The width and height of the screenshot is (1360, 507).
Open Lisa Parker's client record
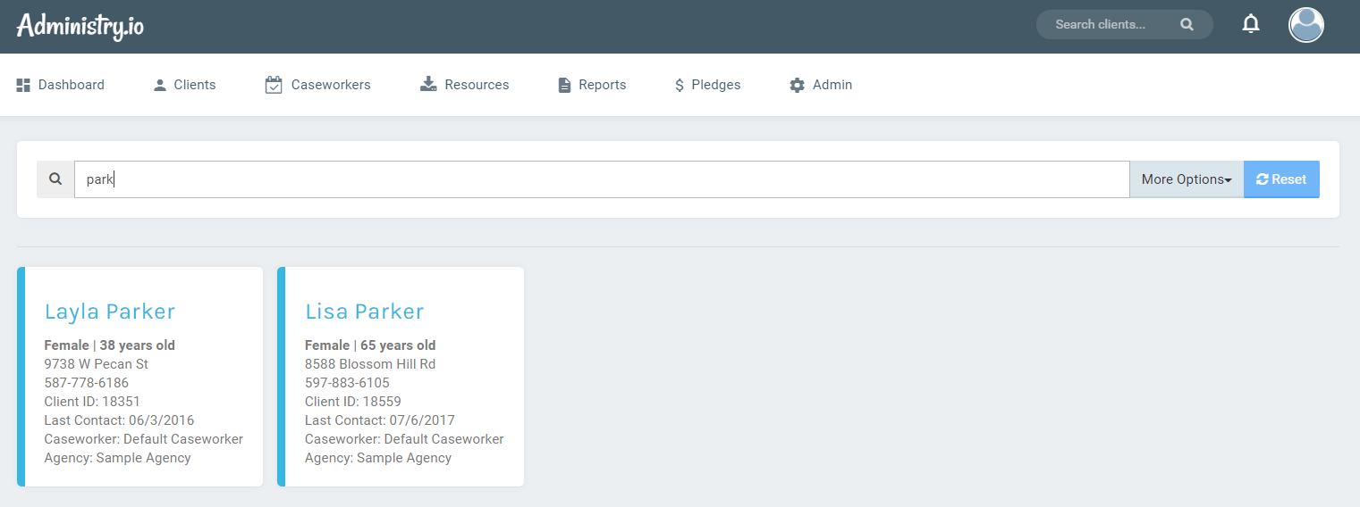point(364,312)
